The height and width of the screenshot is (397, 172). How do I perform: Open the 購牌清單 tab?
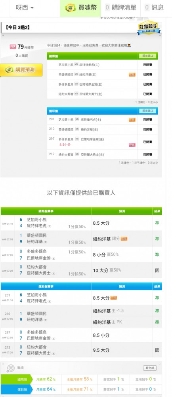pyautogui.click(x=120, y=8)
